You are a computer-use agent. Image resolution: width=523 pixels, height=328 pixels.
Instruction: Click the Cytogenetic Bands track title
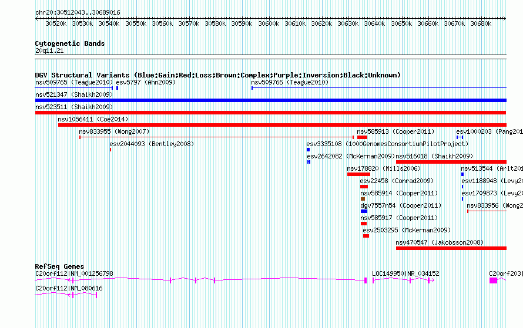[x=70, y=43]
